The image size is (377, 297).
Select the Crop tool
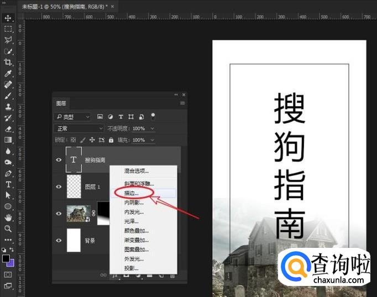point(8,62)
